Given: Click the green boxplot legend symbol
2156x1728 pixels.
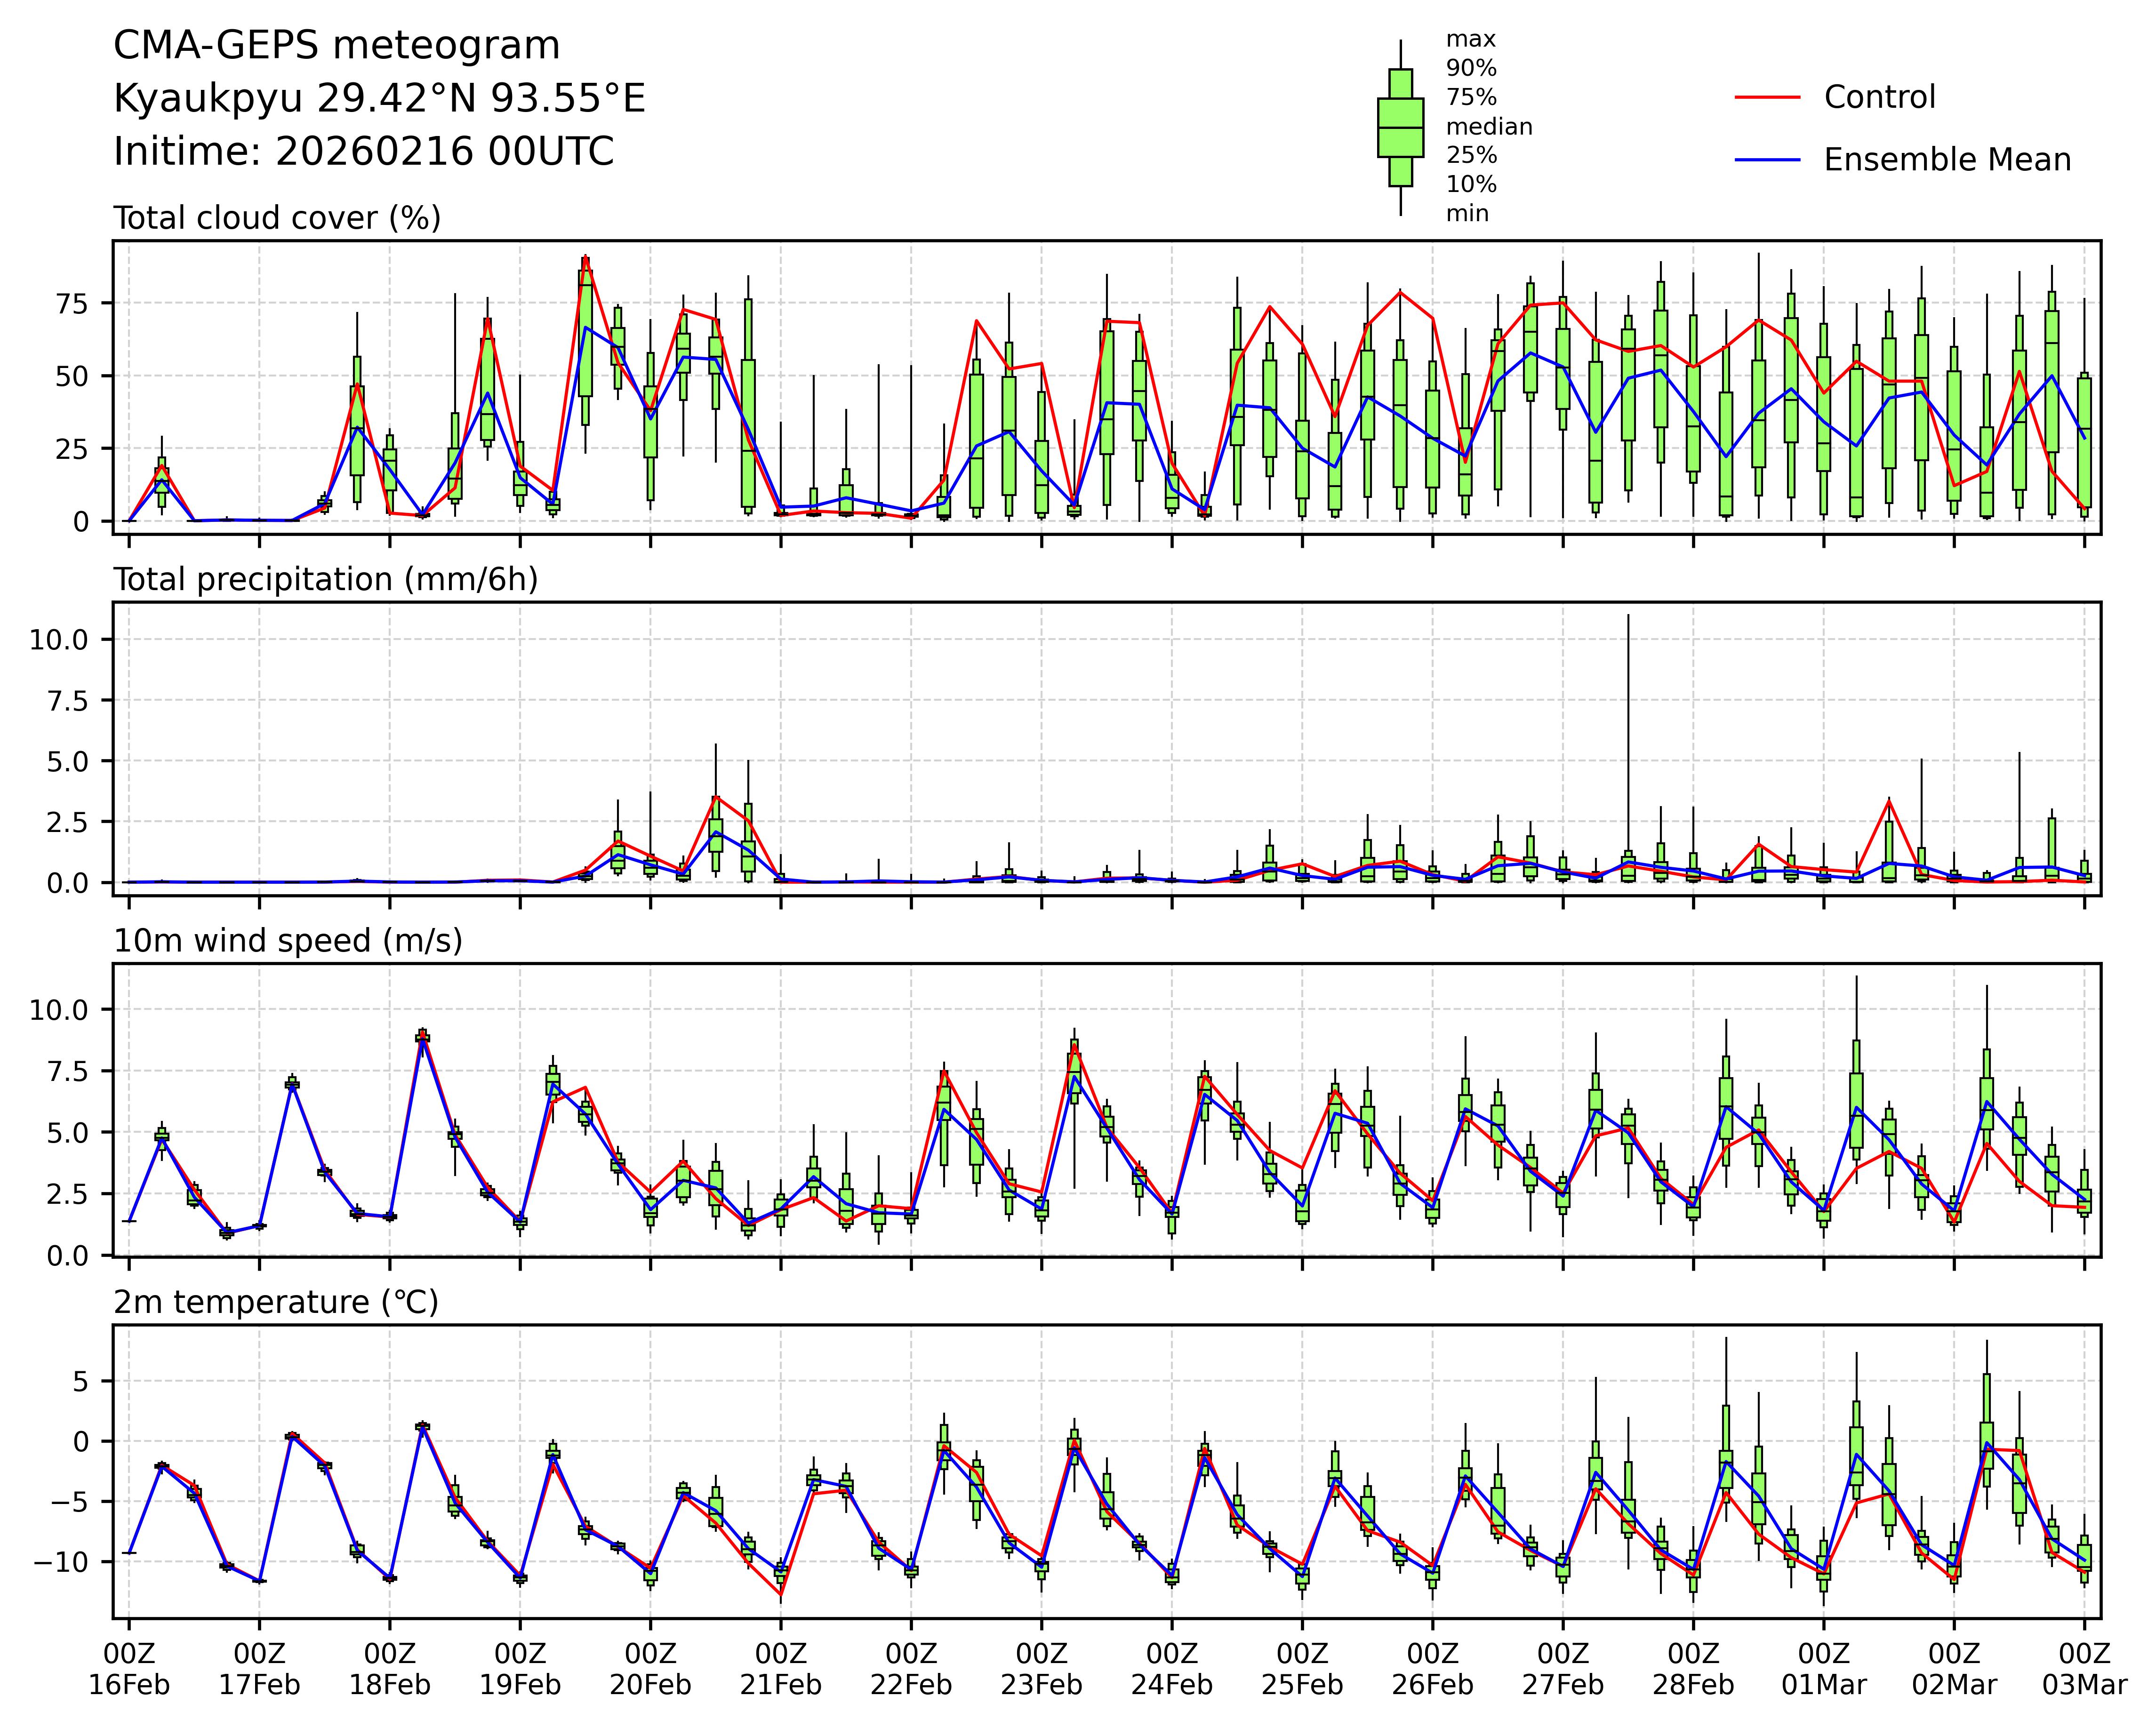Looking at the screenshot, I should point(1400,128).
